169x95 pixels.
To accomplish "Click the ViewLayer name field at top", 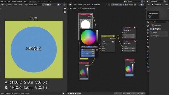I will [x=157, y=2].
